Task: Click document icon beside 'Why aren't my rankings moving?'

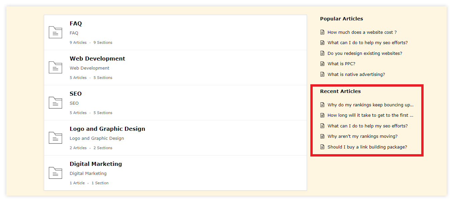Action: click(322, 136)
